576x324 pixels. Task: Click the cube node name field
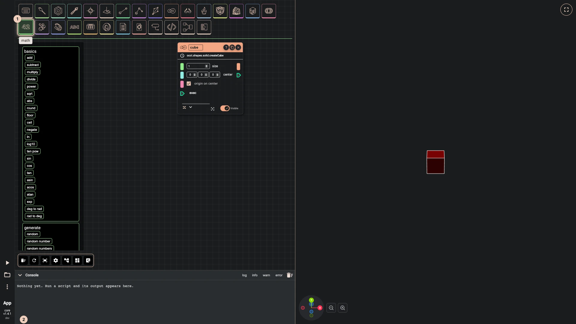pyautogui.click(x=196, y=47)
